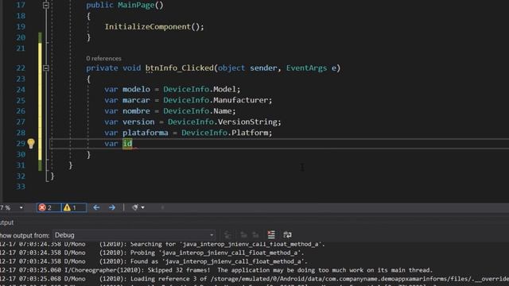509x286 pixels.
Task: Navigate forward with the right arrow
Action: (112, 207)
